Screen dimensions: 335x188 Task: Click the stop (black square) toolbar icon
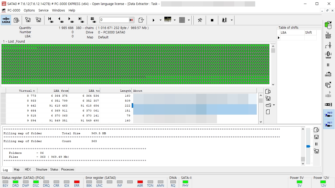212,20
